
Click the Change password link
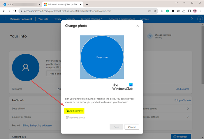[163, 35]
